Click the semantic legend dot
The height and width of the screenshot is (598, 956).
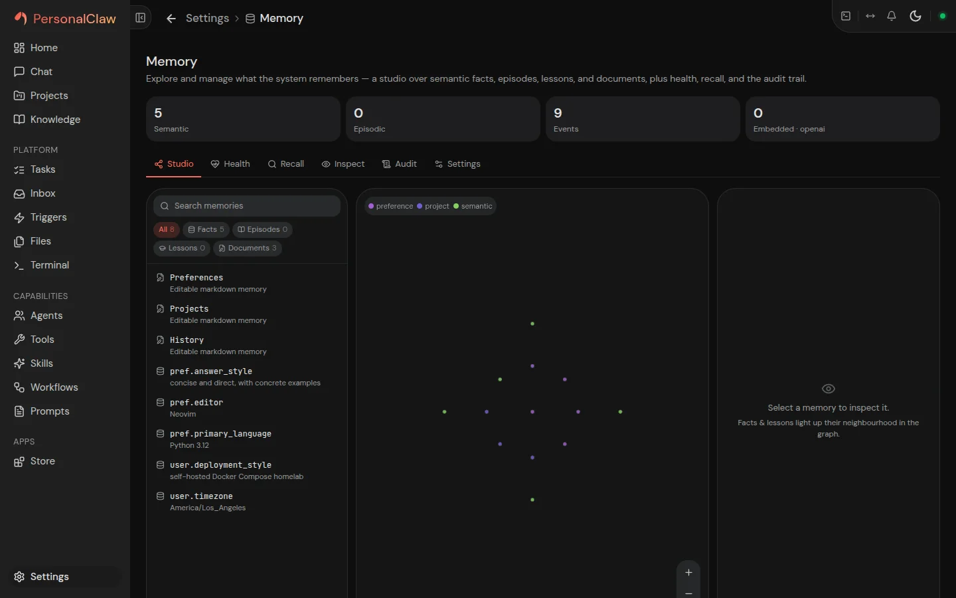(x=456, y=206)
